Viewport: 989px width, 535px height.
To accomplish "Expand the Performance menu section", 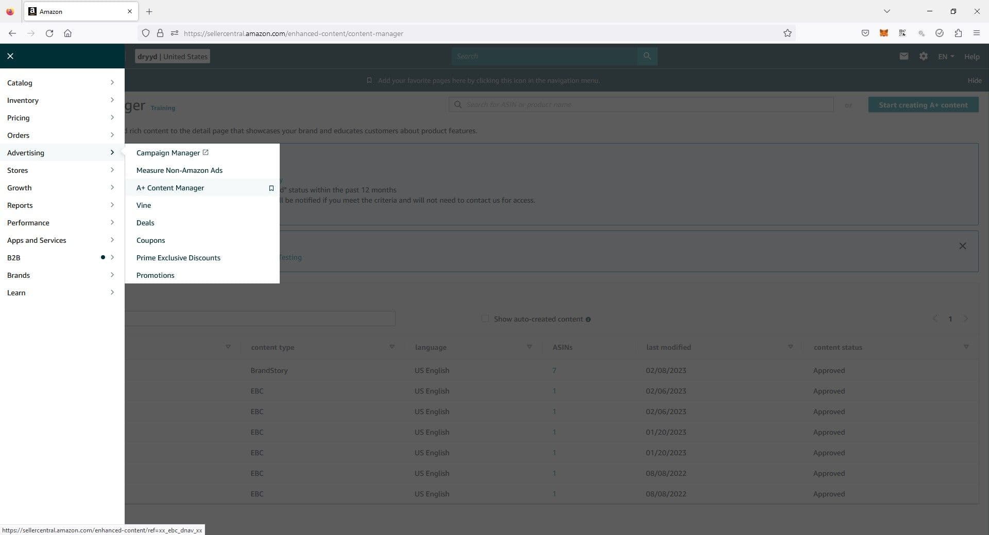I will [x=62, y=223].
